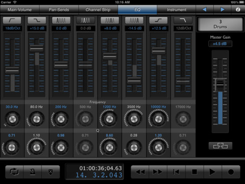Click the Q knob showing 0.98
This screenshot has height=184, width=245.
(x=61, y=147)
